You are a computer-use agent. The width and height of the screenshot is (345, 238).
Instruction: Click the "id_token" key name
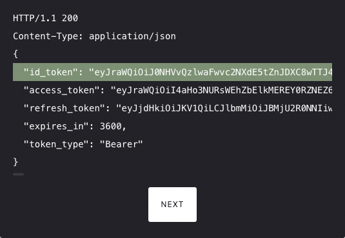click(x=51, y=72)
